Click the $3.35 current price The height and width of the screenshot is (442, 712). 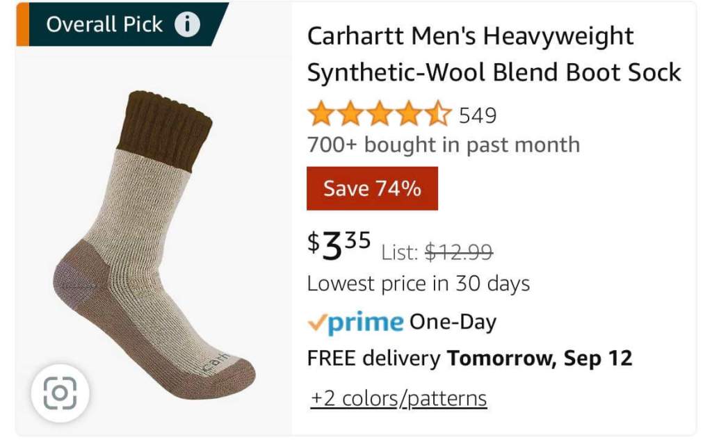pos(339,245)
